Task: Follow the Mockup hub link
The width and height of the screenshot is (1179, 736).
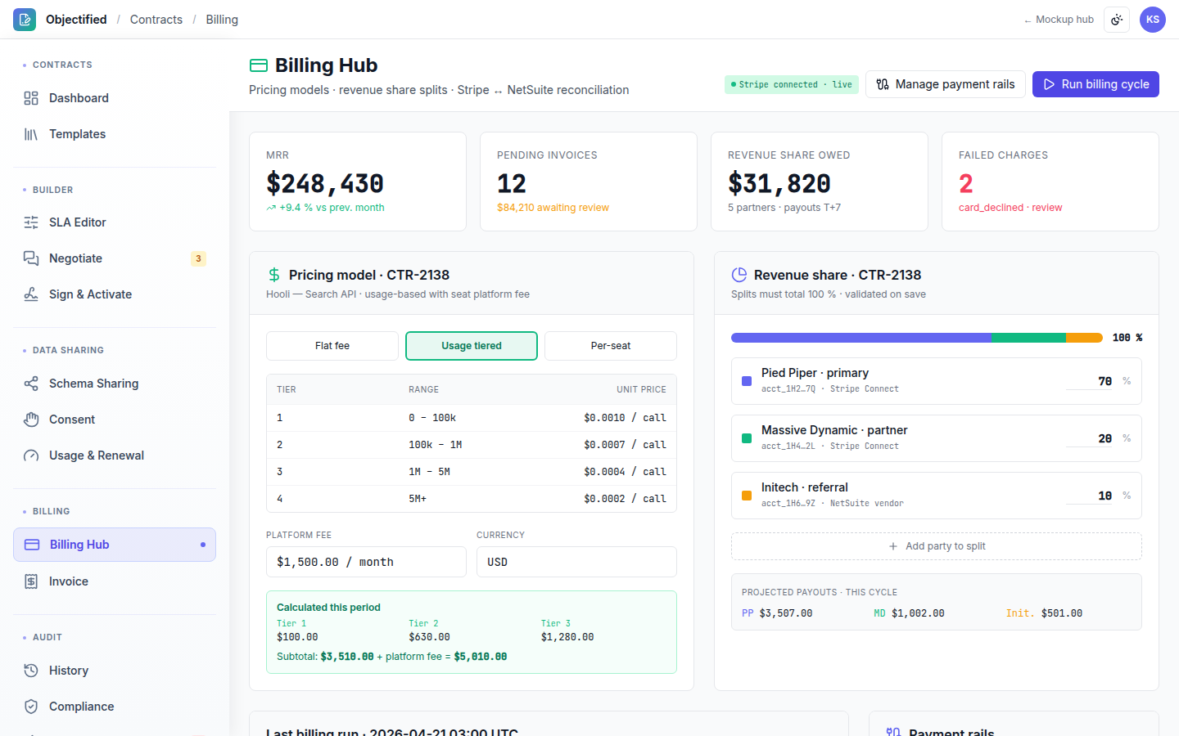Action: click(x=1059, y=20)
